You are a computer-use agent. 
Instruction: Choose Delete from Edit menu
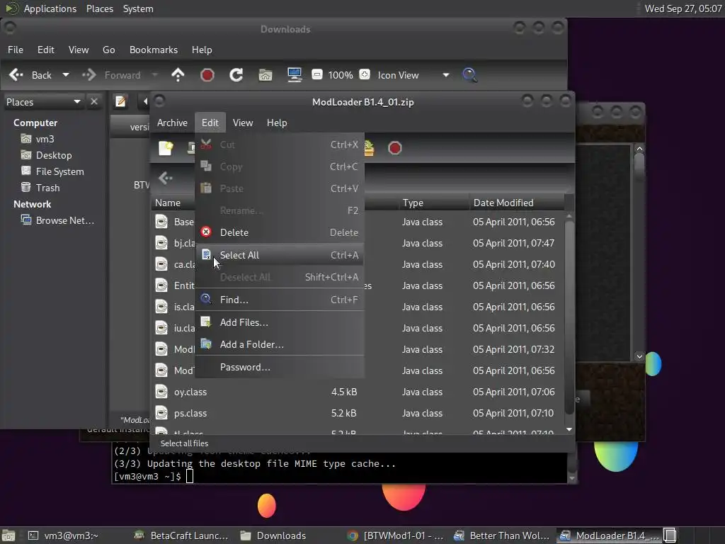coord(280,232)
